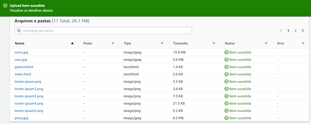Click pizza.jpg success status icon
Image resolution: width=311 pixels, height=124 pixels.
pos(226,118)
